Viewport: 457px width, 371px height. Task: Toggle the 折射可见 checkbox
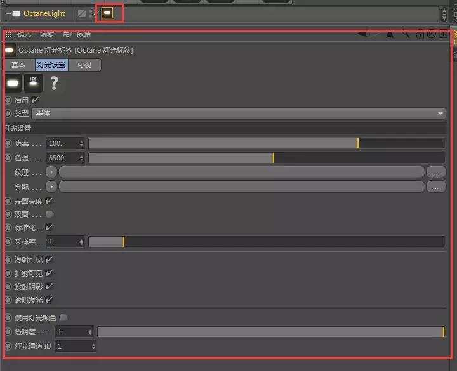[x=49, y=273]
